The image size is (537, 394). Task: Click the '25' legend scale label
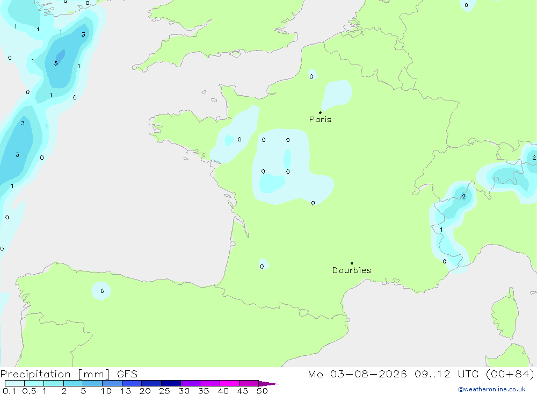[165, 391]
